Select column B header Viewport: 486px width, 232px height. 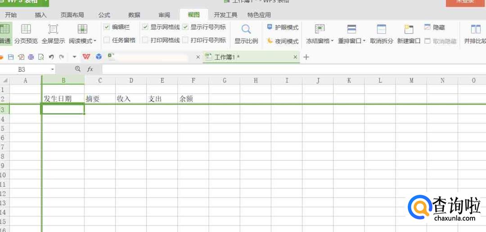click(x=63, y=80)
